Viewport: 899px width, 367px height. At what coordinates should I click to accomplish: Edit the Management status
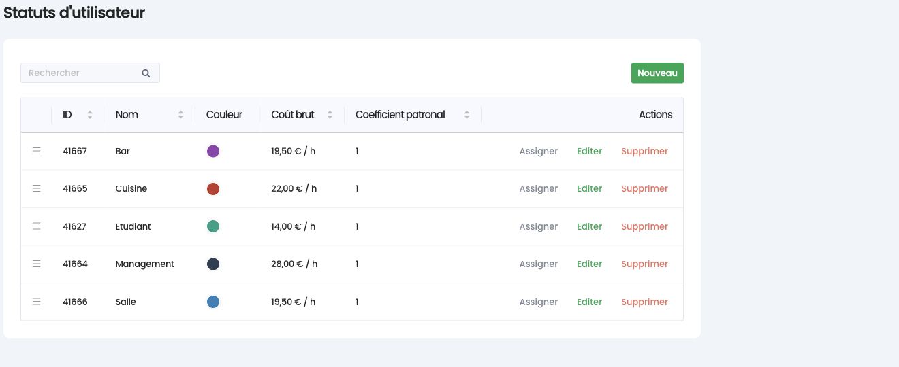coord(590,264)
